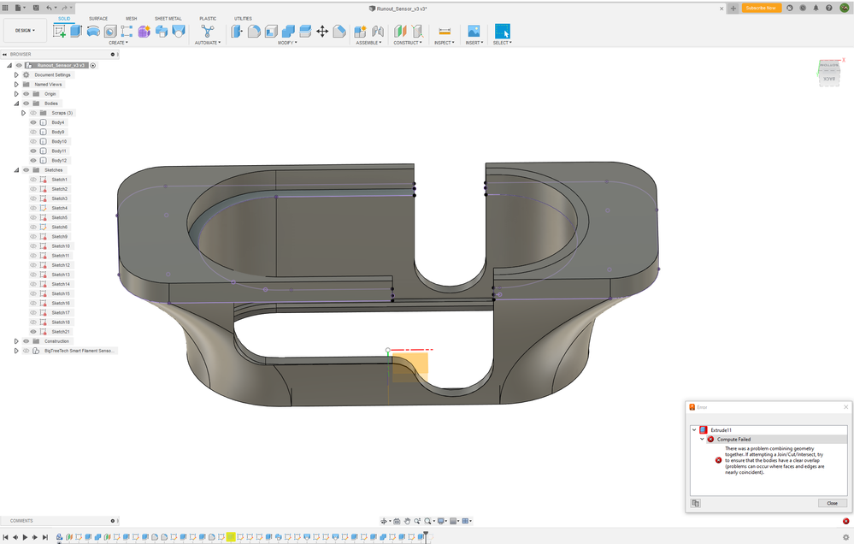Toggle visibility of Body9

(33, 132)
